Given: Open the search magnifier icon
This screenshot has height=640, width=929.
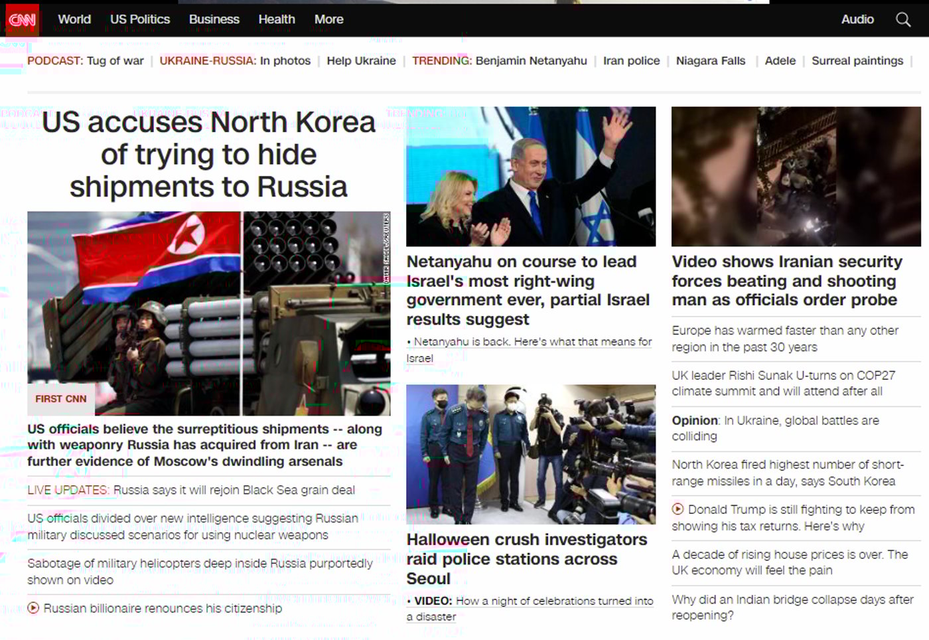Looking at the screenshot, I should click(903, 19).
